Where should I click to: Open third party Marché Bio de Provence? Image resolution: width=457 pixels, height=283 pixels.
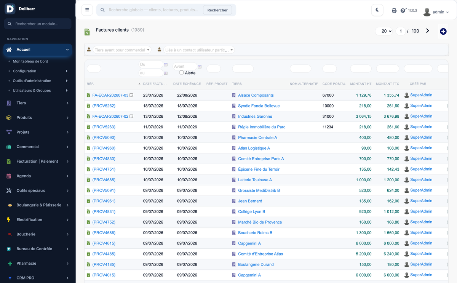coord(260,222)
